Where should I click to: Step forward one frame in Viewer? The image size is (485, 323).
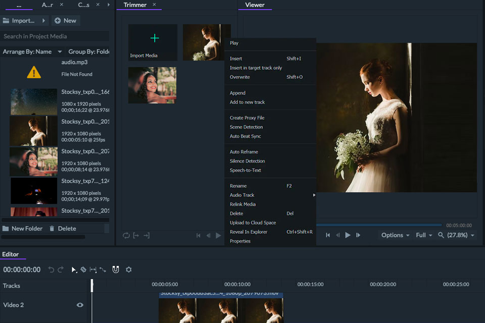point(358,235)
